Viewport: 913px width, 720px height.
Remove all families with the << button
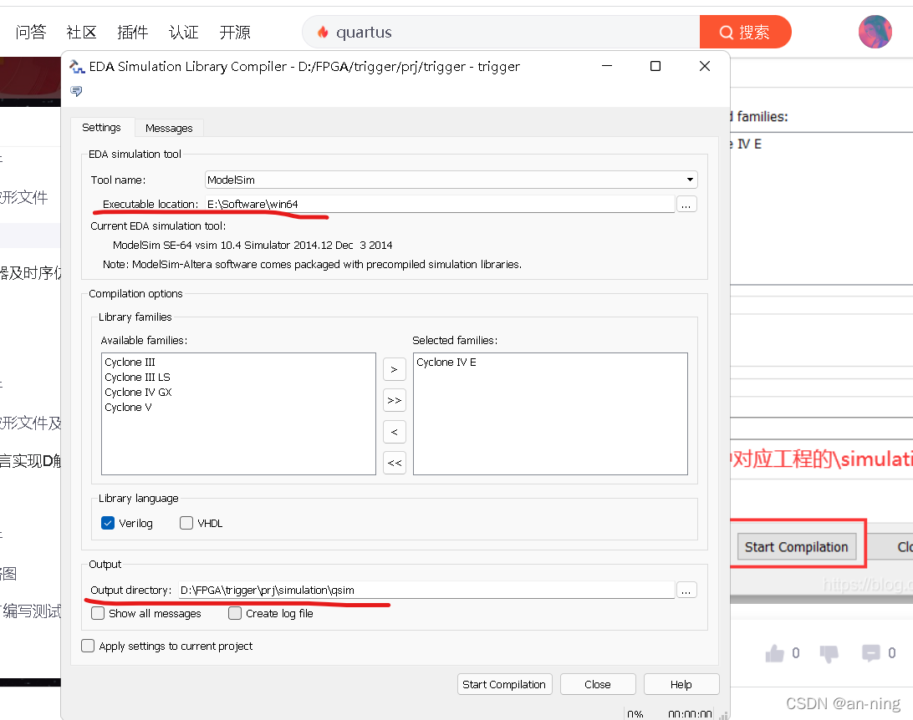coord(394,463)
